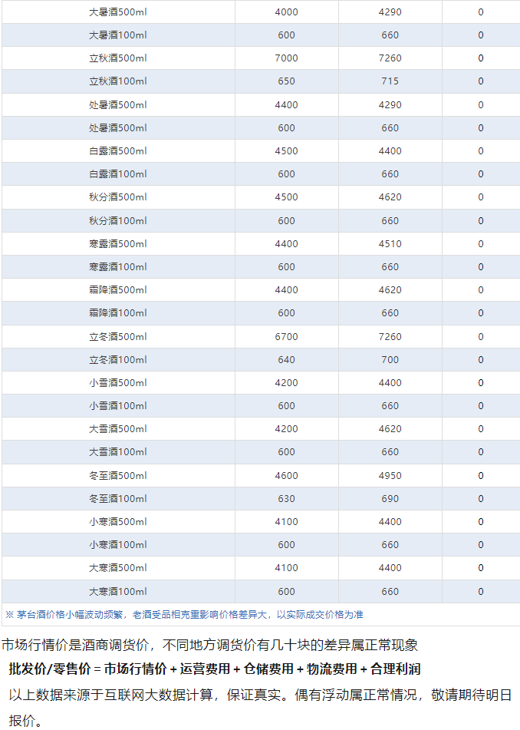
Task: Select the 4620 value for 霜降酒500ml
Action: point(390,289)
